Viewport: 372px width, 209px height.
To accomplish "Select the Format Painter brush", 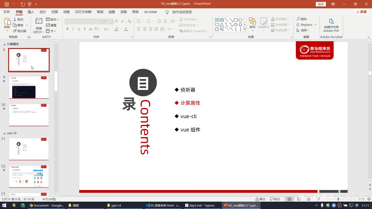I will pyautogui.click(x=19, y=31).
